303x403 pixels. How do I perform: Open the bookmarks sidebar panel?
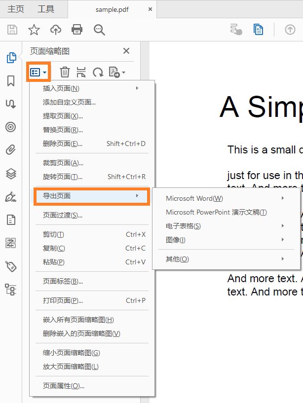[11, 81]
